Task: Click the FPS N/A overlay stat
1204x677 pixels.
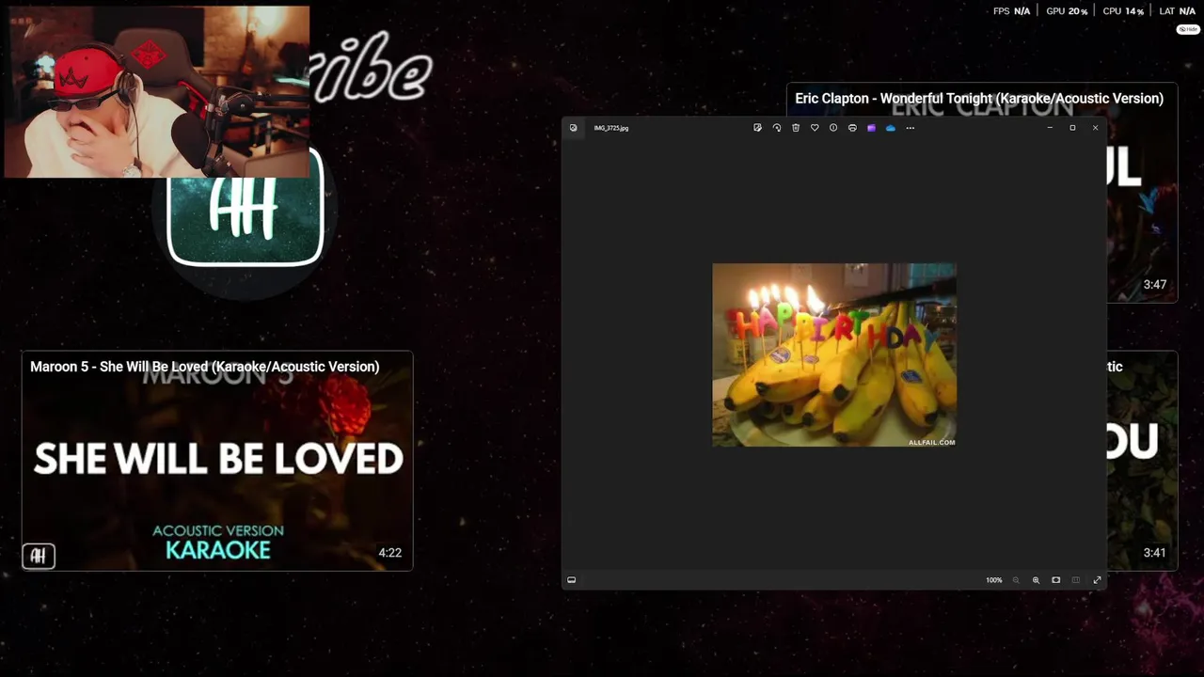Action: [1011, 11]
